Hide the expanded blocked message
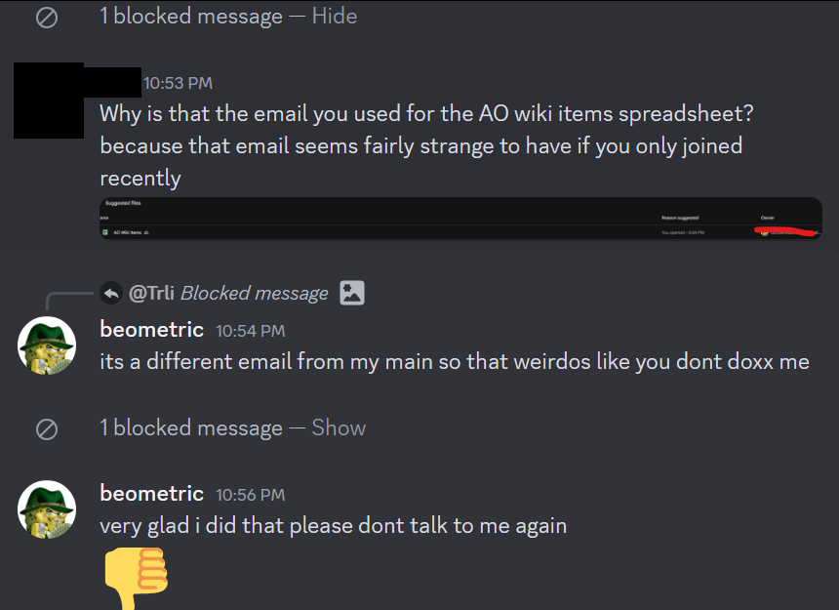Image resolution: width=839 pixels, height=610 pixels. [334, 17]
